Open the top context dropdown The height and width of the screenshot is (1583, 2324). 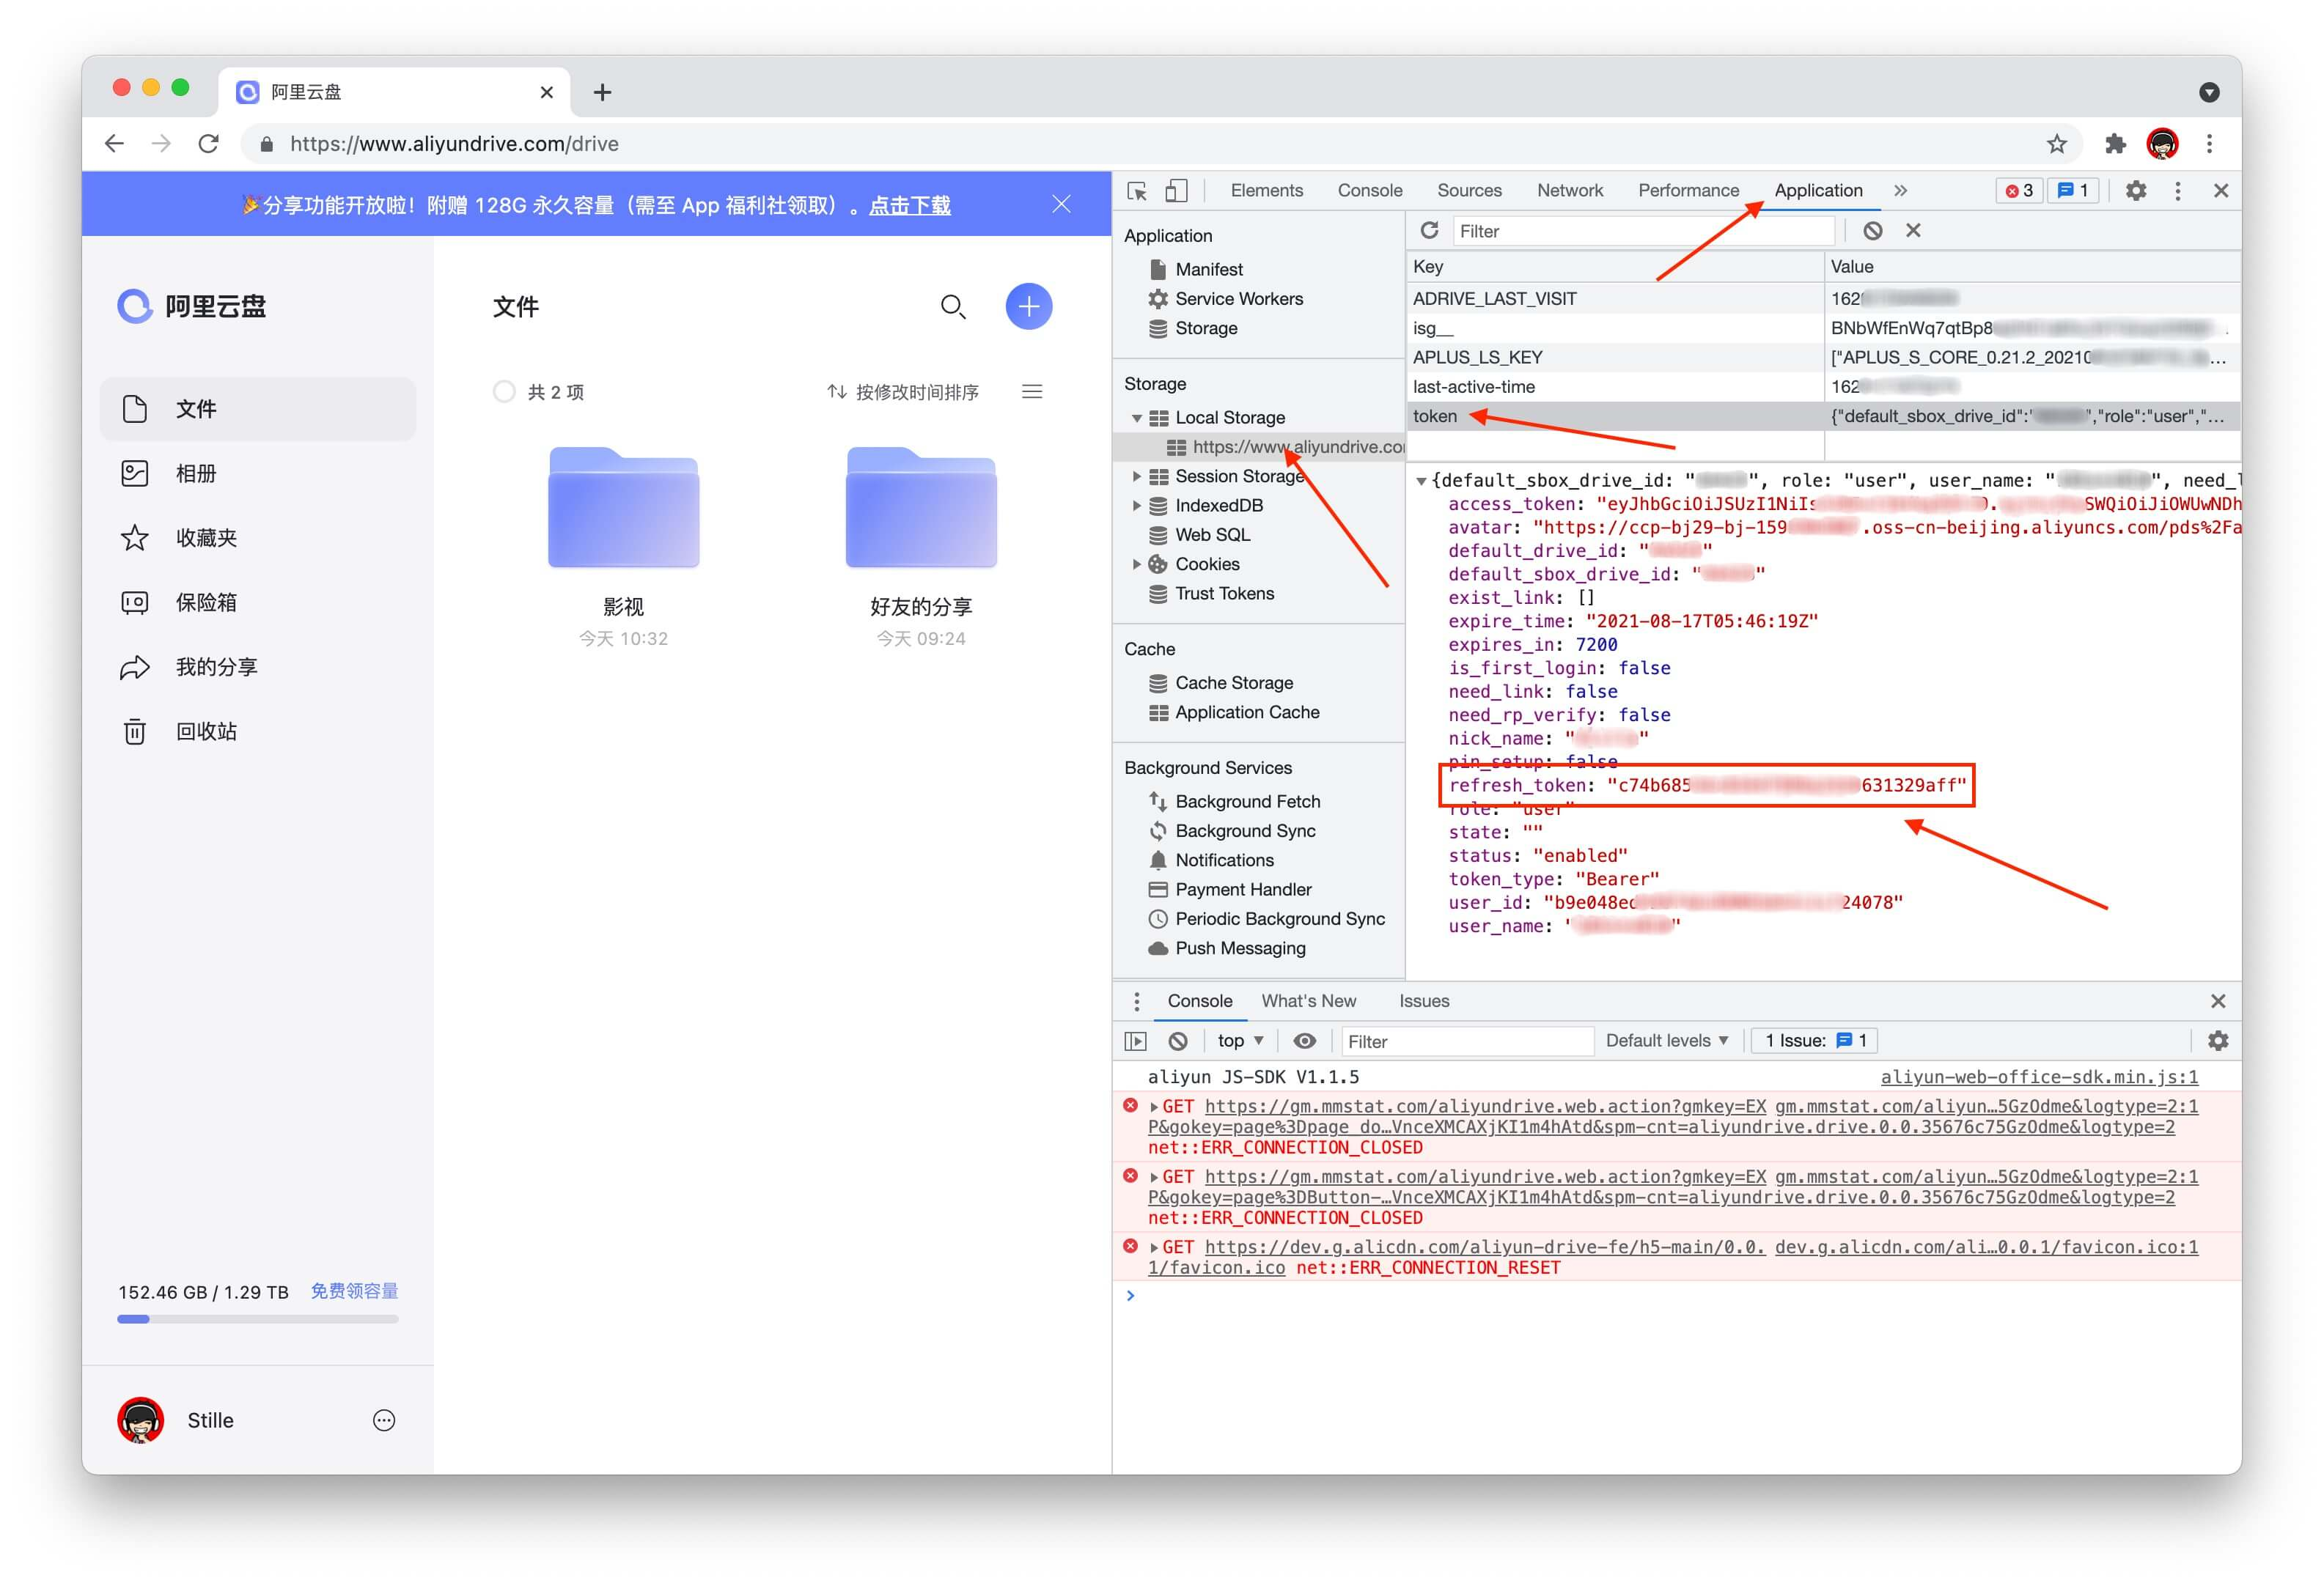[x=1240, y=1041]
